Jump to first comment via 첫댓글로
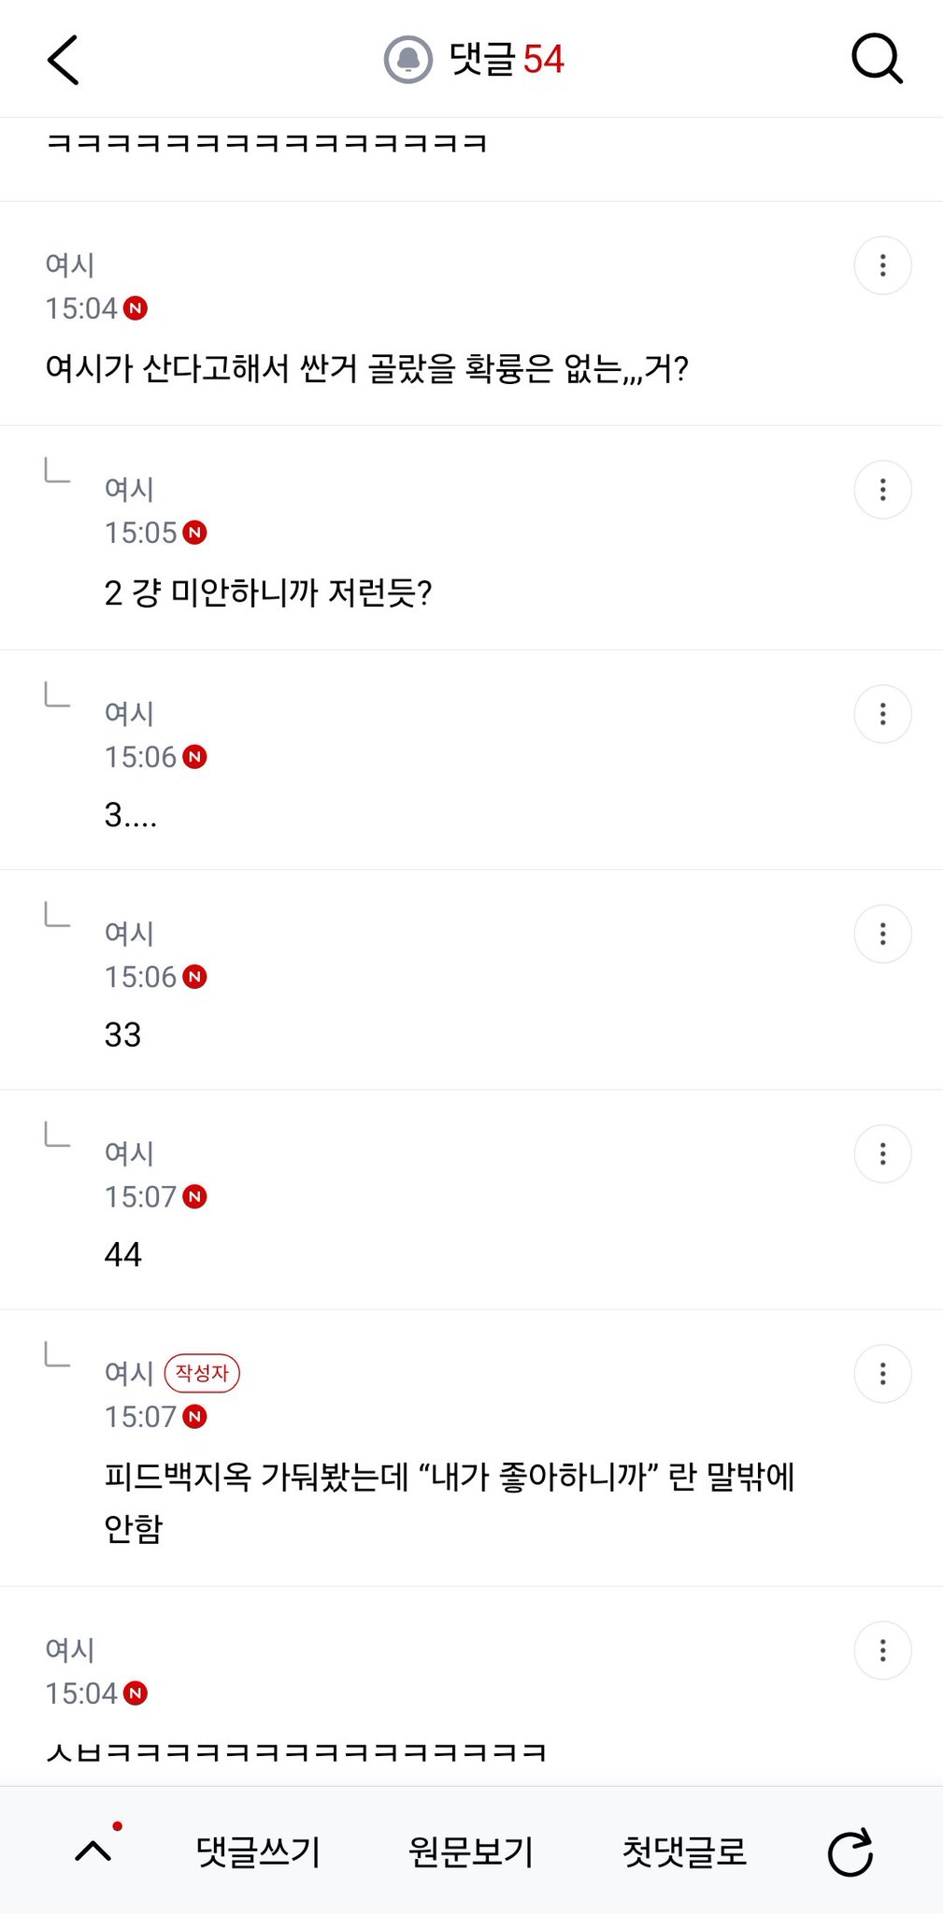Viewport: 943px width, 1914px height. (685, 1851)
